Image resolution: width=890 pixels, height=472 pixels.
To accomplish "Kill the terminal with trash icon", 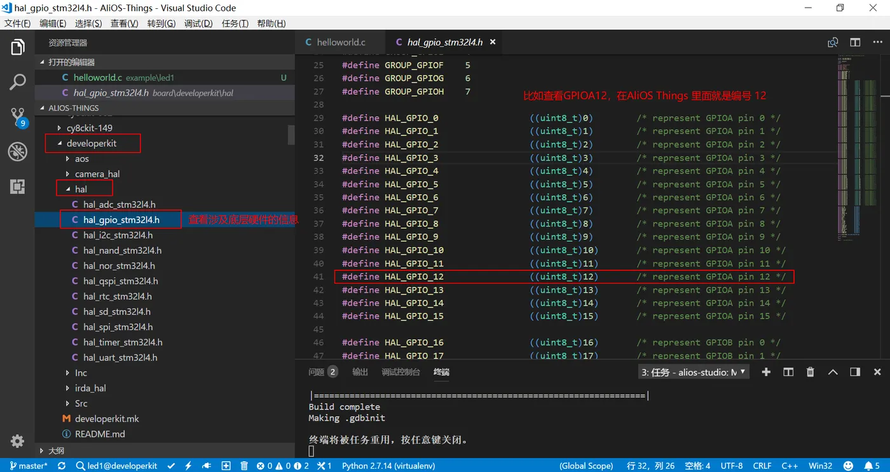I will pos(811,372).
